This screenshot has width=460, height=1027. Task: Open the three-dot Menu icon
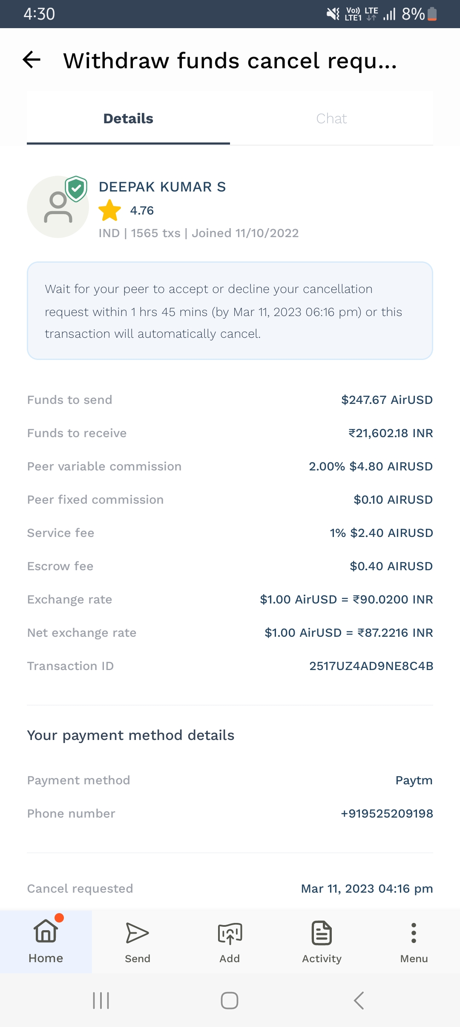414,934
